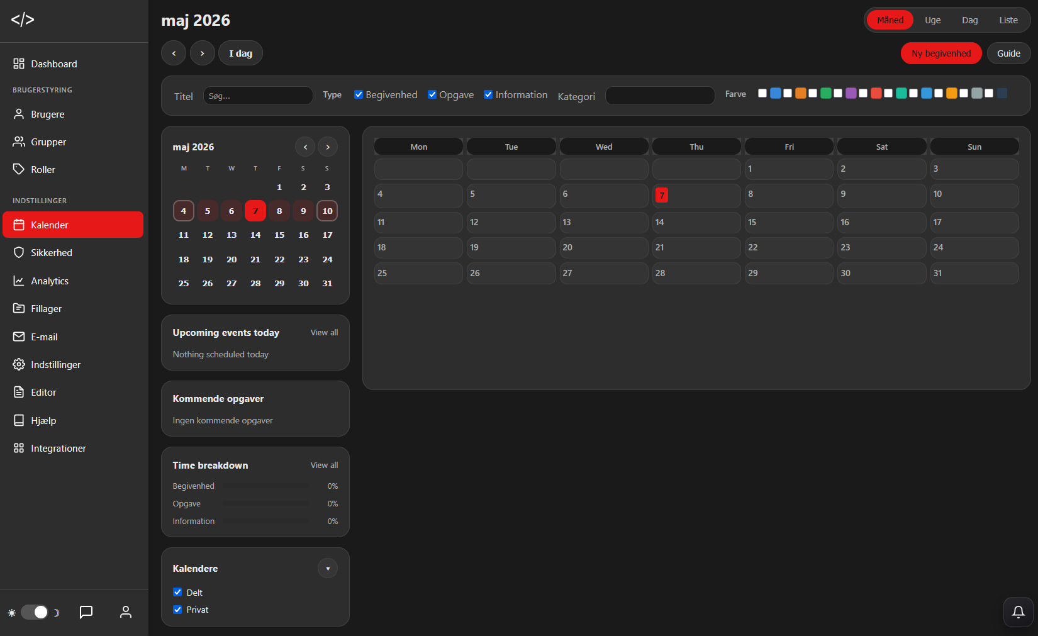Click the moon icon beside theme switch
Screen dimensions: 1038x636
pos(57,613)
